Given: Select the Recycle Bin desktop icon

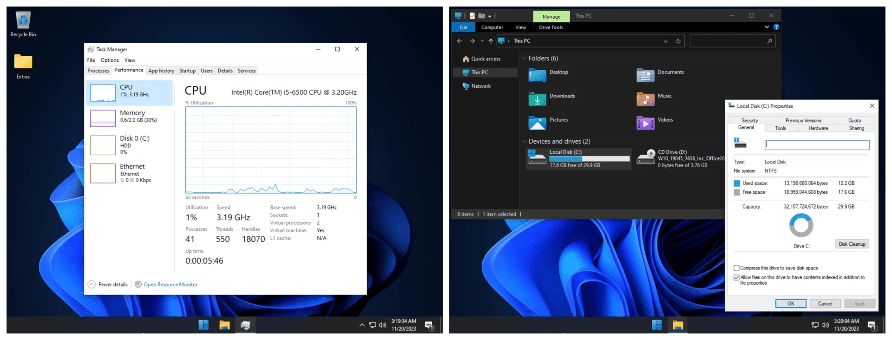Looking at the screenshot, I should tap(23, 24).
